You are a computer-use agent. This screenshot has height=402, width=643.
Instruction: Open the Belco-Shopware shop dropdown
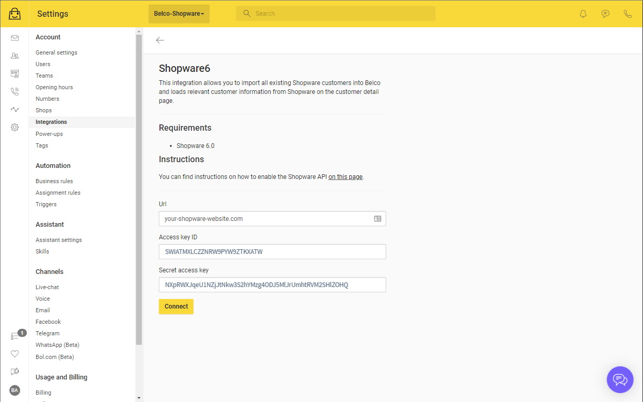point(179,14)
